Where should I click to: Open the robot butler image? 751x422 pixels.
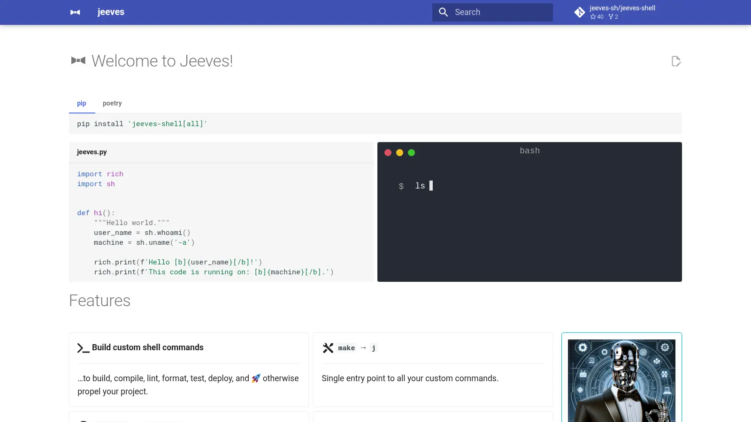tap(621, 381)
